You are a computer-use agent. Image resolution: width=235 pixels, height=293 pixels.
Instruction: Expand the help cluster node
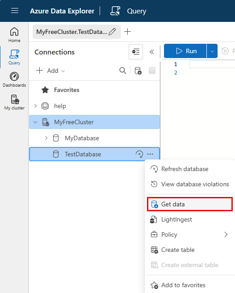click(36, 106)
